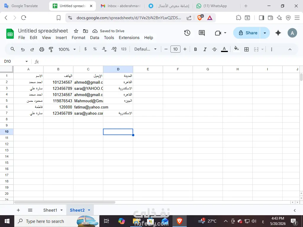Open the toolbar more options menu
Image resolution: width=303 pixels, height=227 pixels.
pos(272,49)
